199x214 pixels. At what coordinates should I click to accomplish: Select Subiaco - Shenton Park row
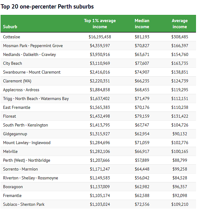[98, 205]
